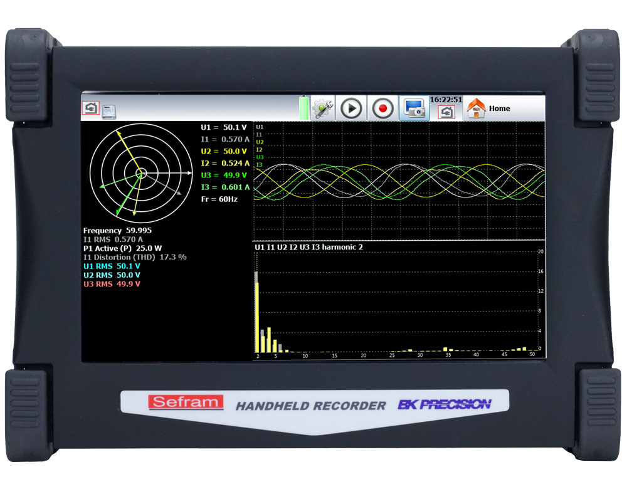Image resolution: width=627 pixels, height=489 pixels.
Task: Capture a screenshot with the camera icon
Action: click(415, 107)
